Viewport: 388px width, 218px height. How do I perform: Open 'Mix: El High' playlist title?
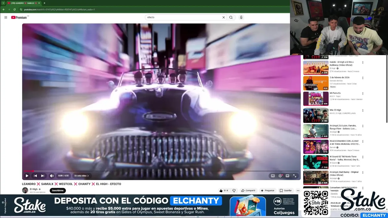pos(335,110)
